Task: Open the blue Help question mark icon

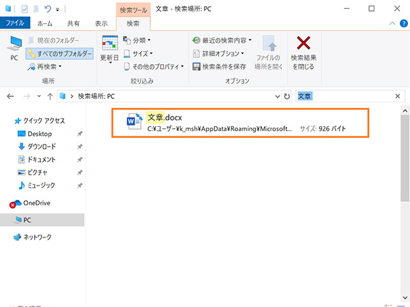Action: (x=404, y=23)
